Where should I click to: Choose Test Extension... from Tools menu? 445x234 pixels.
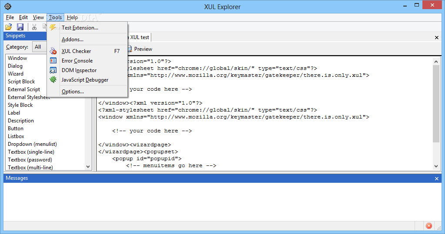click(x=87, y=27)
